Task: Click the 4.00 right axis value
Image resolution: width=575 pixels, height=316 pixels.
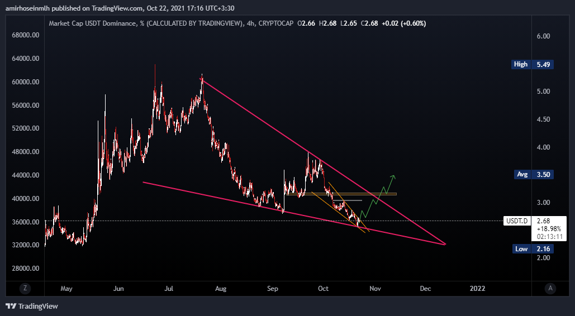Action: [x=543, y=147]
